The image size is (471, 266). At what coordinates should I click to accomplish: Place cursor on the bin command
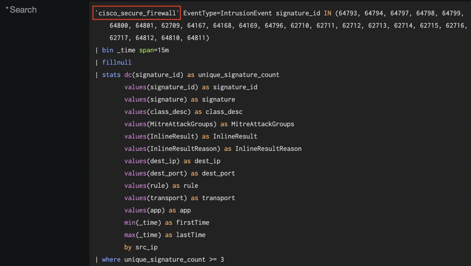[107, 50]
